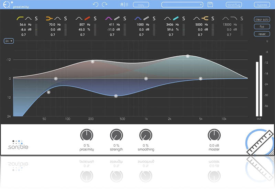The height and width of the screenshot is (190, 275).
Task: Click the gain slider beside the 3406 Hz band
Action: [184, 30]
